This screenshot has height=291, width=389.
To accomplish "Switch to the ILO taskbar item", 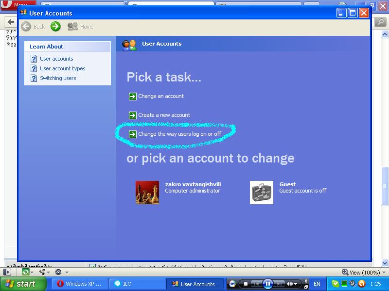I will pos(138,284).
